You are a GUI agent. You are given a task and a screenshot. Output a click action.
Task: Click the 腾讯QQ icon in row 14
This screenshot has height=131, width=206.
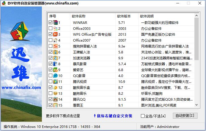click(55, 99)
